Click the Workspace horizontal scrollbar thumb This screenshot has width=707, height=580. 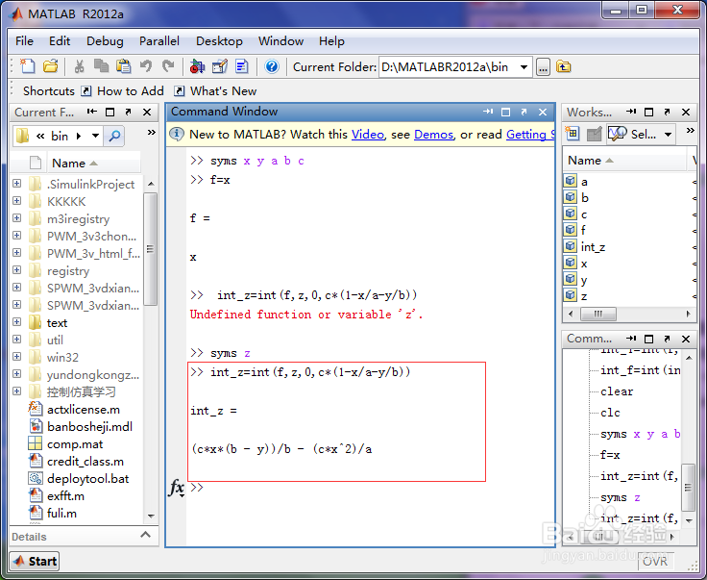[598, 314]
